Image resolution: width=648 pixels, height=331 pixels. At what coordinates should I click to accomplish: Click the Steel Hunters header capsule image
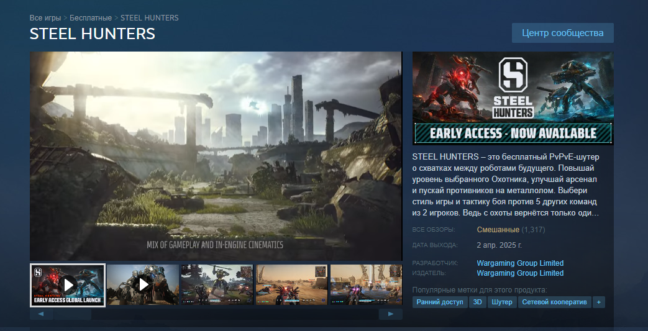pos(513,98)
